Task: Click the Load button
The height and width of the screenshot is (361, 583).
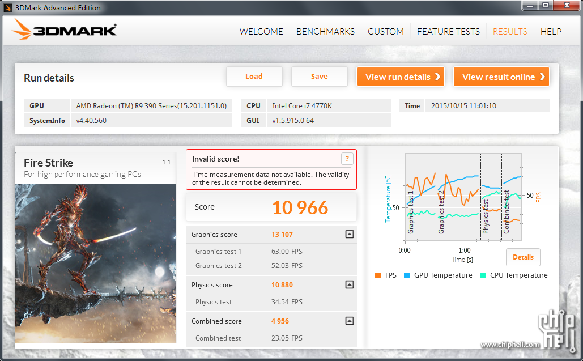Action: tap(254, 76)
